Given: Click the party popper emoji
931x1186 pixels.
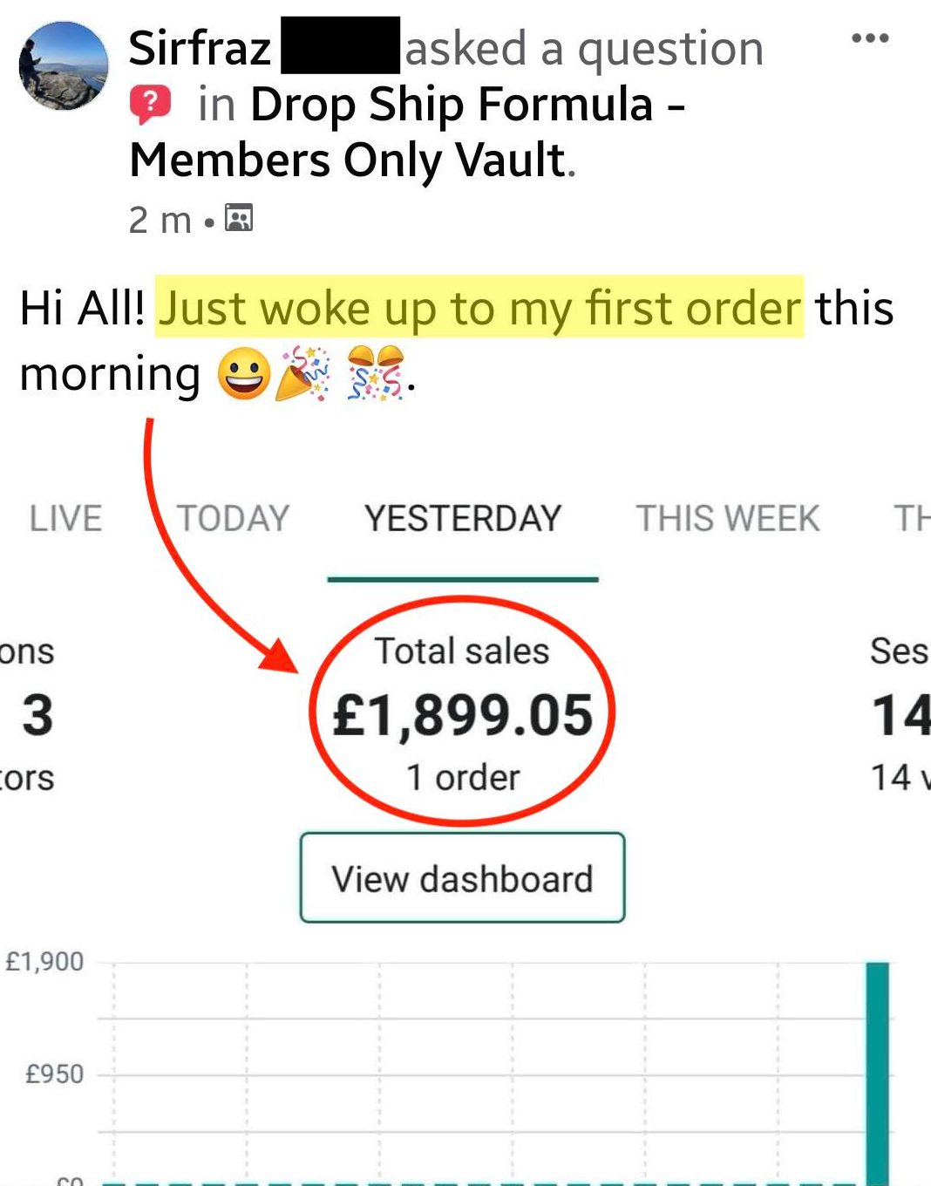Looking at the screenshot, I should click(x=302, y=373).
